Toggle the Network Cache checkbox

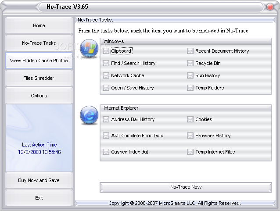(x=106, y=75)
